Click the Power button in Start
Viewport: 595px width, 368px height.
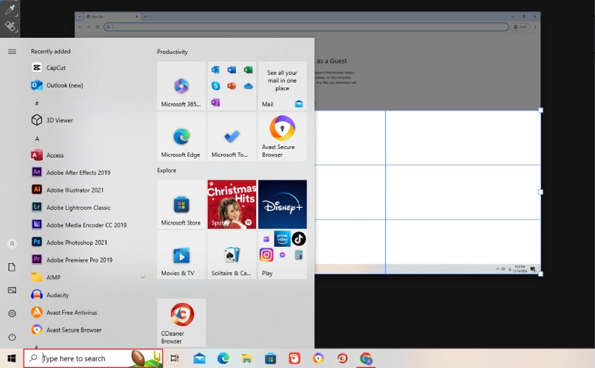coord(12,337)
